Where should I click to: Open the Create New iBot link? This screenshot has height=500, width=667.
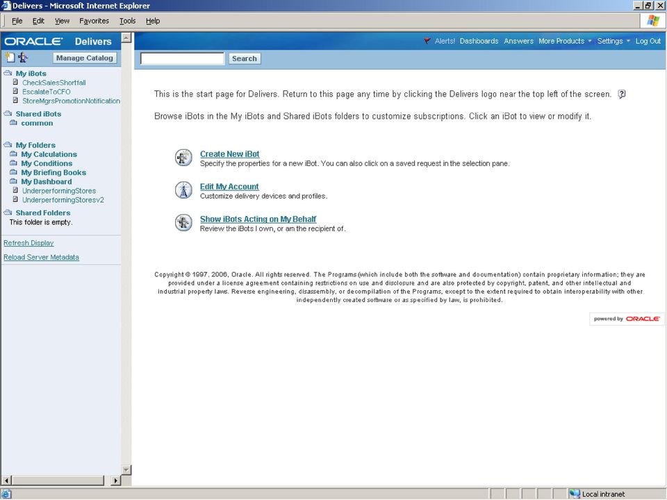click(230, 154)
